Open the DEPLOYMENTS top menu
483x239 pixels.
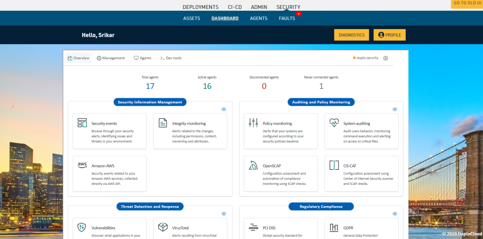pyautogui.click(x=200, y=7)
